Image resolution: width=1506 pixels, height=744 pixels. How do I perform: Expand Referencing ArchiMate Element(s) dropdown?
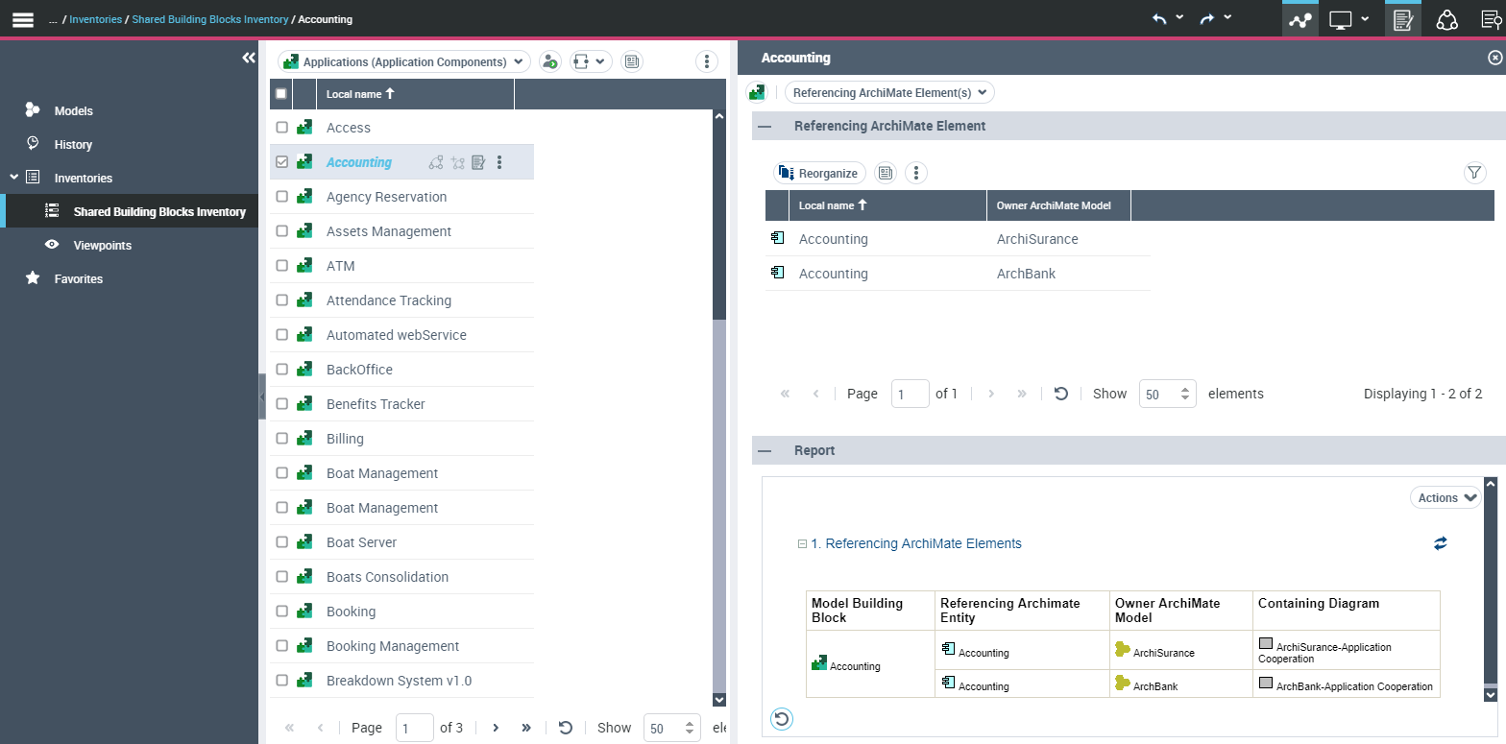[889, 92]
